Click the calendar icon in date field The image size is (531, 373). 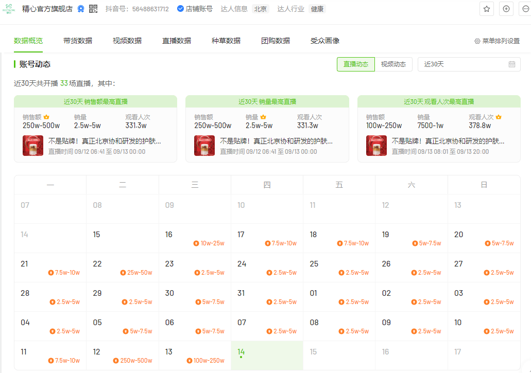click(x=511, y=64)
